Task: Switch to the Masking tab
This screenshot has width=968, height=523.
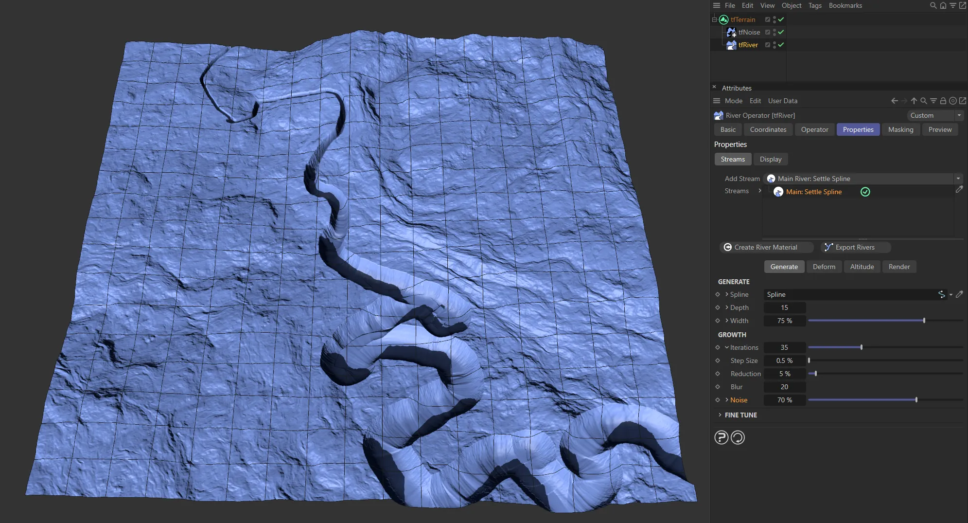Action: click(x=900, y=129)
